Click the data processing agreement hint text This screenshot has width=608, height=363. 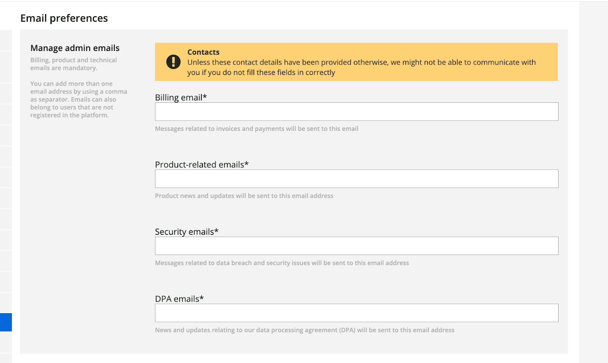pos(304,330)
